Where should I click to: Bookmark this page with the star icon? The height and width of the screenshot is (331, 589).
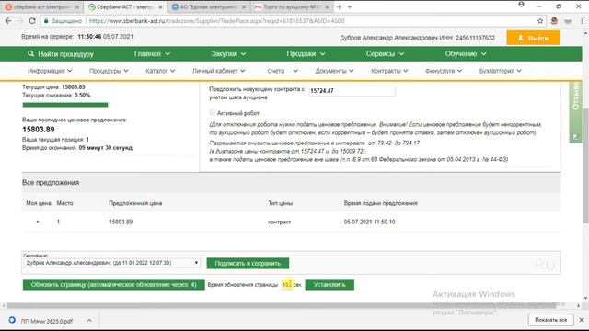540,21
